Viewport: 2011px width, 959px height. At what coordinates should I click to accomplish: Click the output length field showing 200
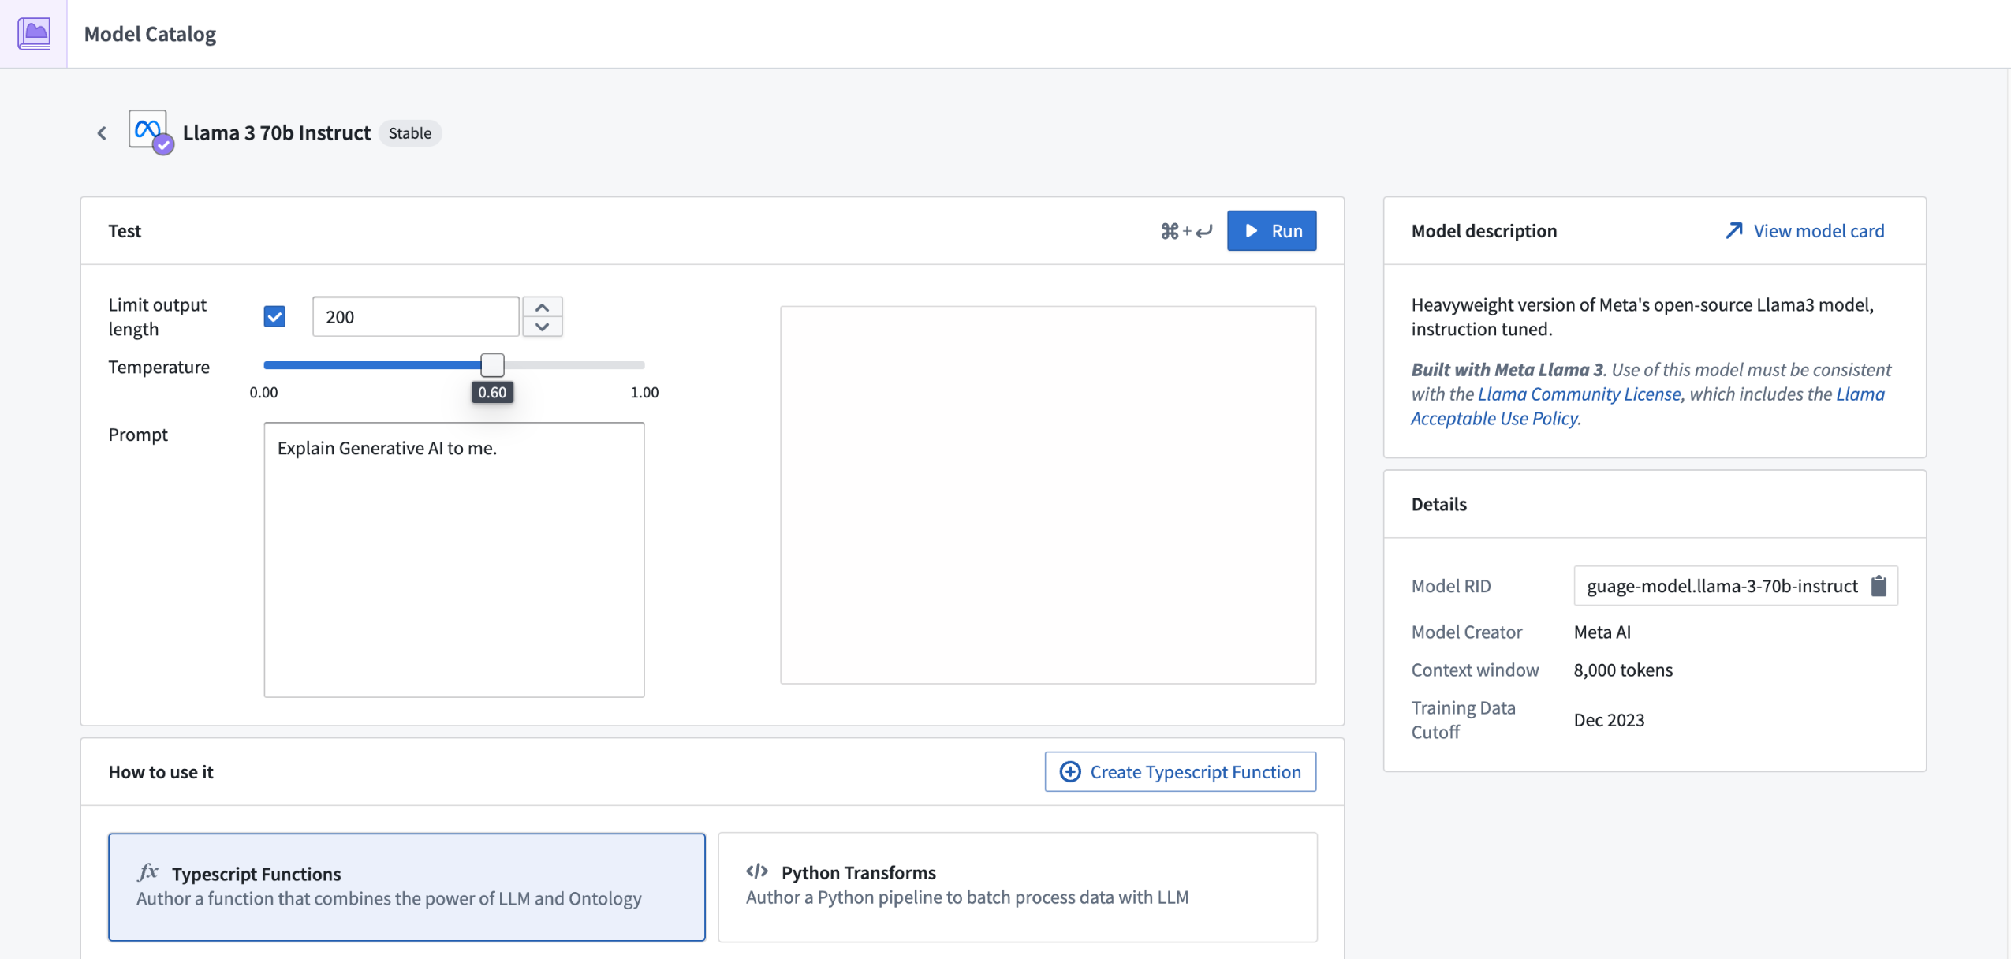[x=416, y=317]
